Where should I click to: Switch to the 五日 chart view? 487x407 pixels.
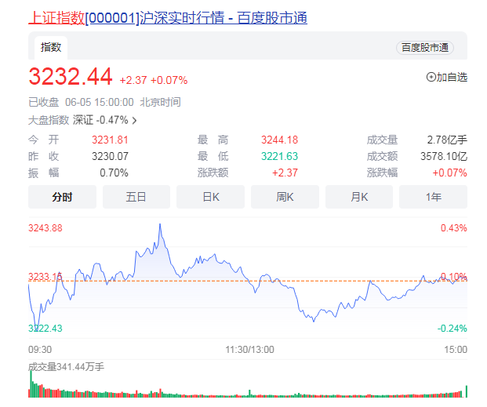136,197
